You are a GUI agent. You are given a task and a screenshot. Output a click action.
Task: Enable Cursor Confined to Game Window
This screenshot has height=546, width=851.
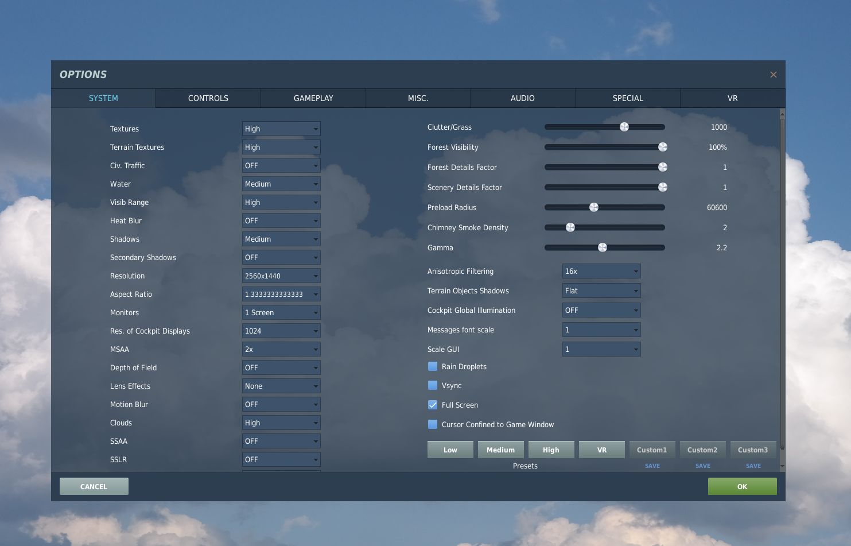coord(433,424)
